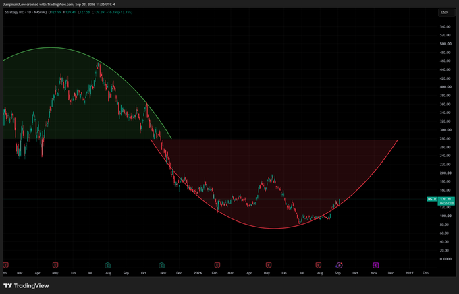The image size is (459, 294).
Task: Click the red earnings marker above May 2025
Action: (x=55, y=265)
